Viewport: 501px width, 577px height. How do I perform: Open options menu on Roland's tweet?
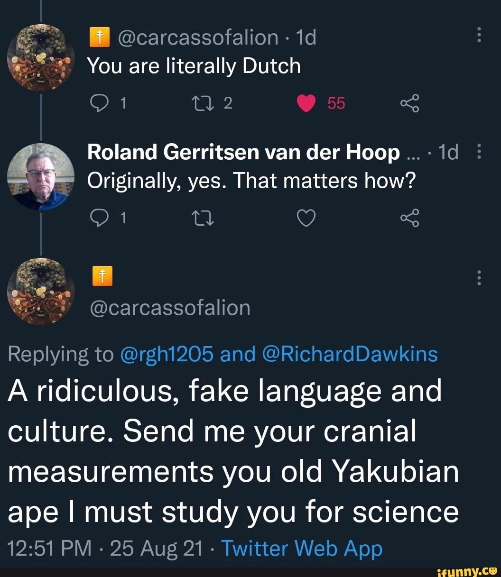[x=479, y=151]
